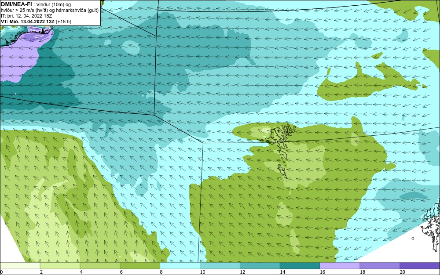Click the legend value '16'
Viewport: 440px width, 275px height.
[x=323, y=272]
